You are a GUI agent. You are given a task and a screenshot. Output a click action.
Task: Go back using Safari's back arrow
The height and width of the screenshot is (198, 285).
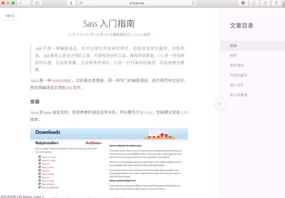point(21,3)
